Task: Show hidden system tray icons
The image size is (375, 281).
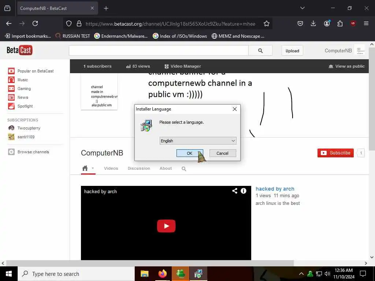Action: click(x=301, y=274)
